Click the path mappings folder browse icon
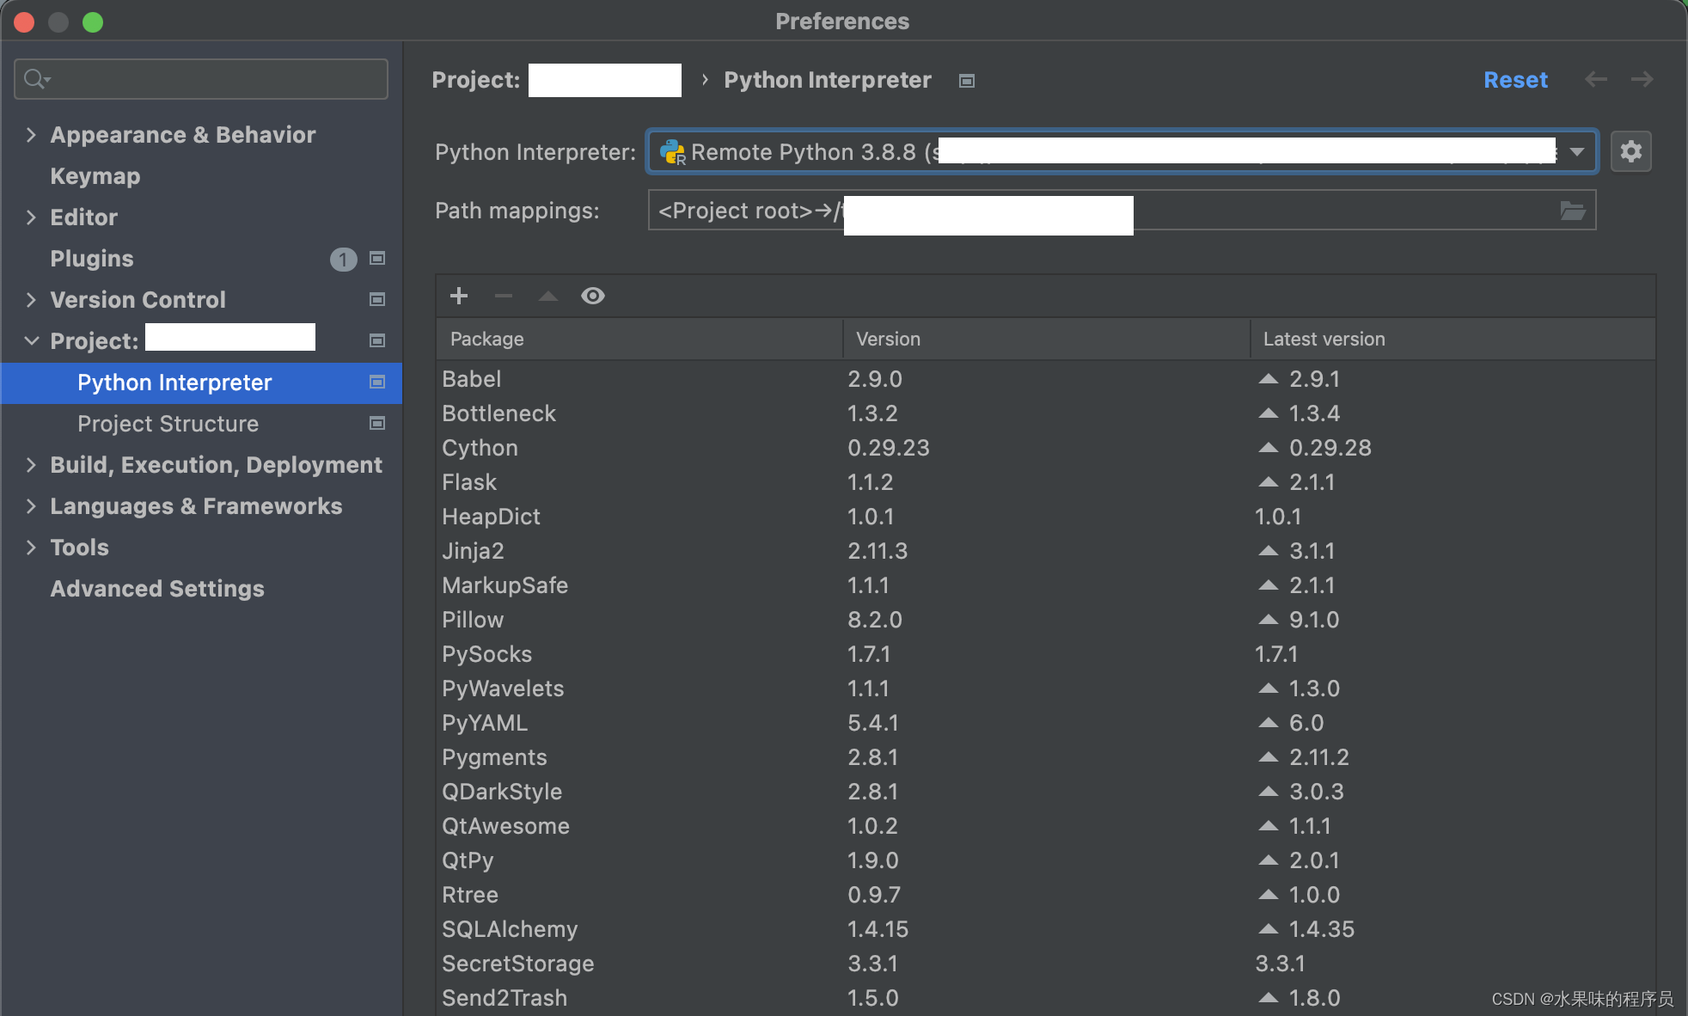1688x1016 pixels. (1571, 211)
